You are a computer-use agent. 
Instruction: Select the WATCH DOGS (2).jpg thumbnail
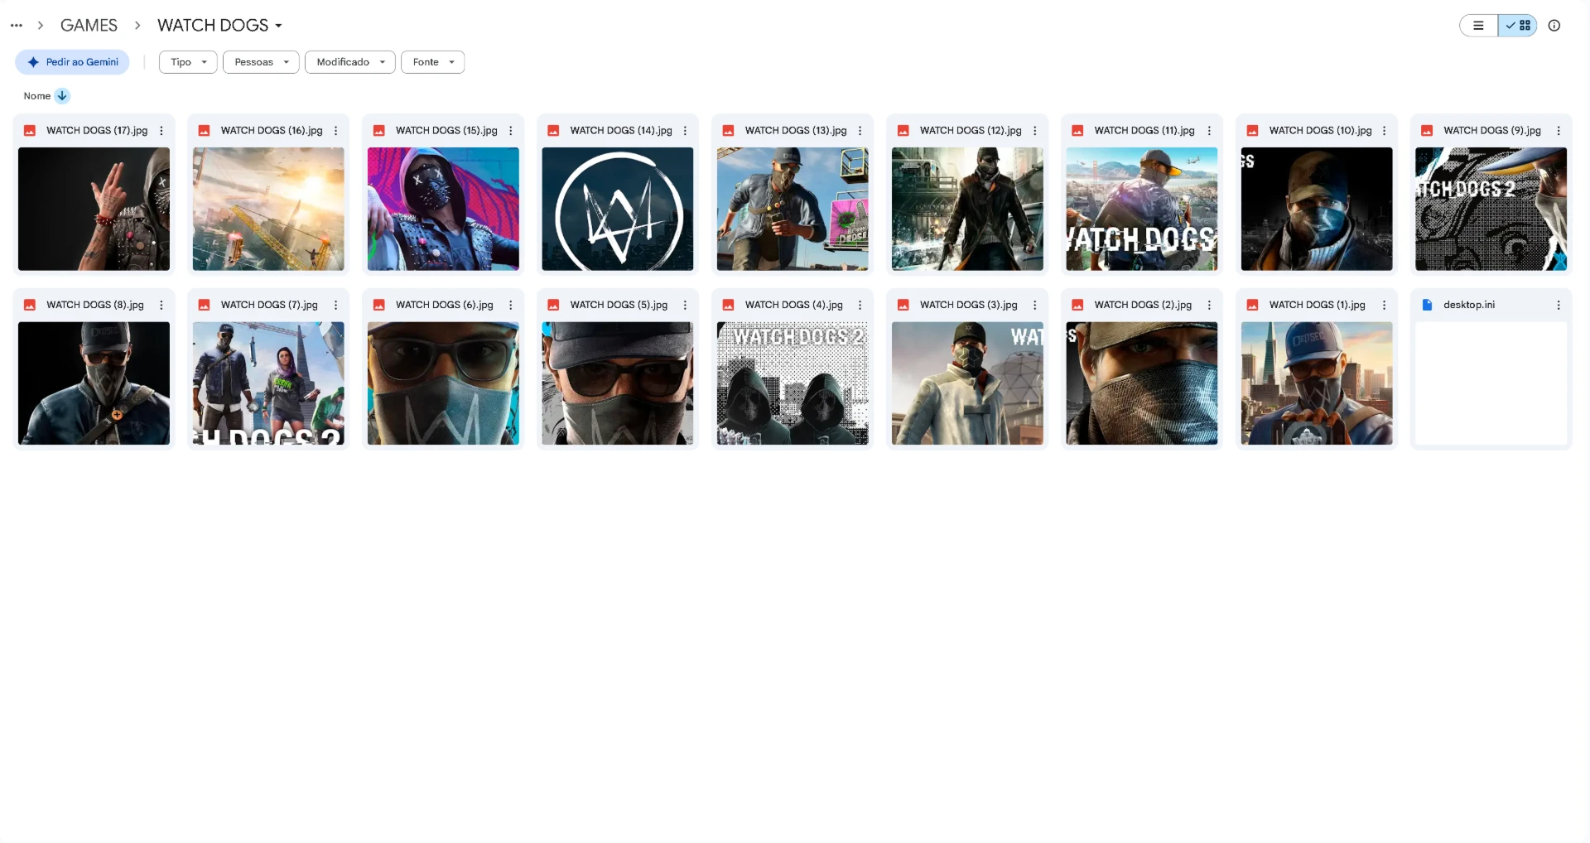1142,383
